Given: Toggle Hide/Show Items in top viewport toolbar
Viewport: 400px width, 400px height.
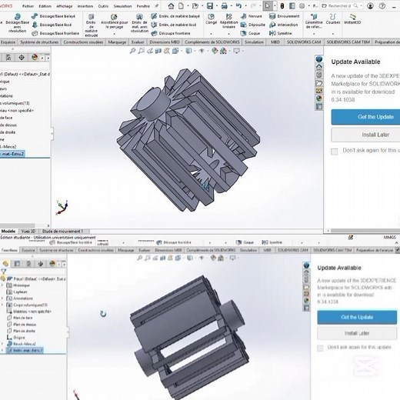Looking at the screenshot, I should [202, 51].
